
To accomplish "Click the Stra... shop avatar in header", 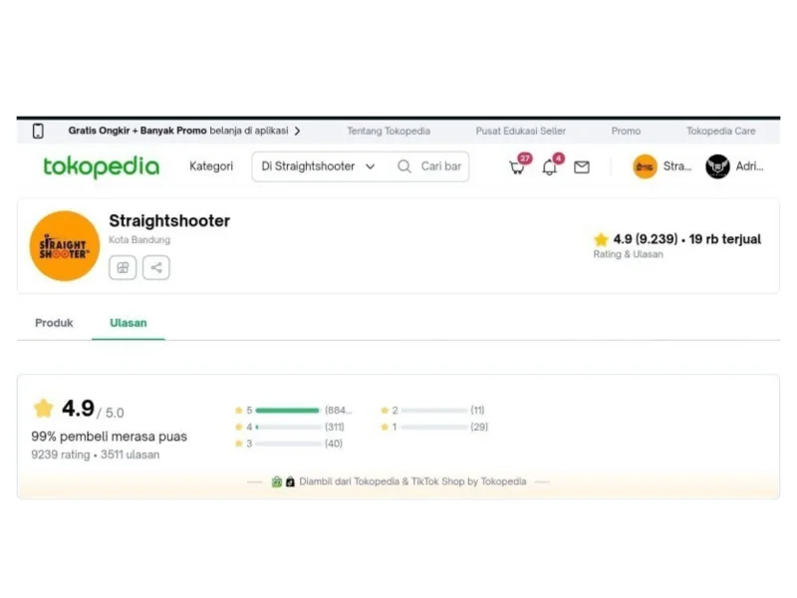I will click(645, 166).
